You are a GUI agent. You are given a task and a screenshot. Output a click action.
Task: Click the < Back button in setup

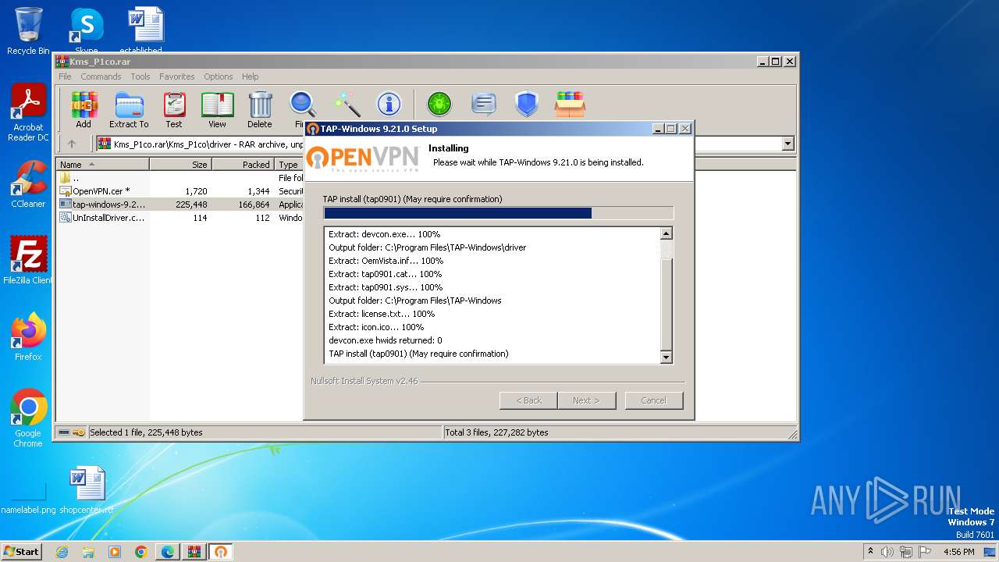[x=528, y=400]
